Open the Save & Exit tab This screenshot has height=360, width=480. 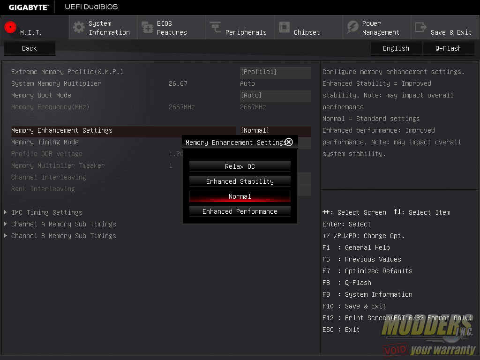pyautogui.click(x=445, y=28)
